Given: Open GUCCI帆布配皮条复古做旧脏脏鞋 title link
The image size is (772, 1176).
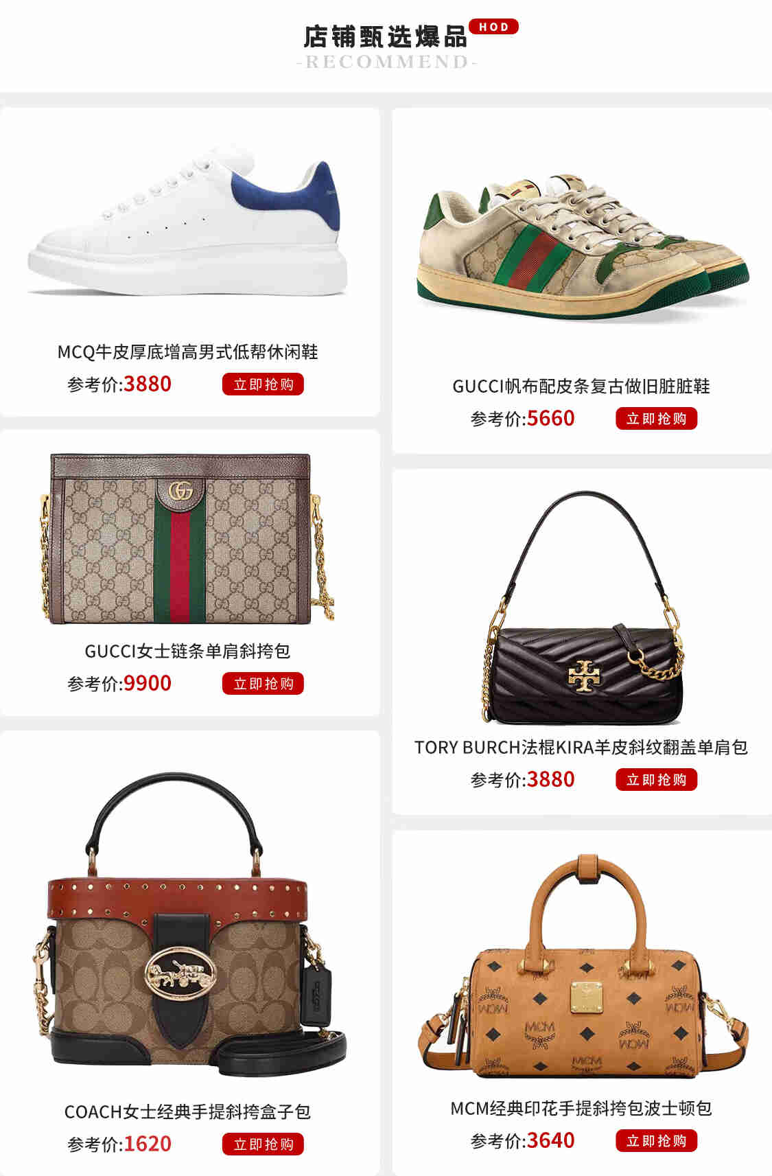Looking at the screenshot, I should tap(581, 387).
